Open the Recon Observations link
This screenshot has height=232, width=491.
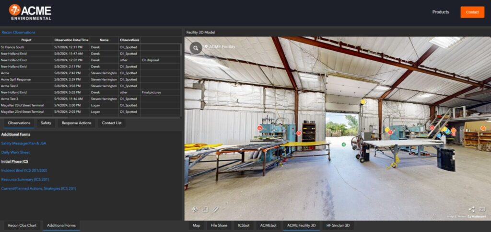pos(18,33)
